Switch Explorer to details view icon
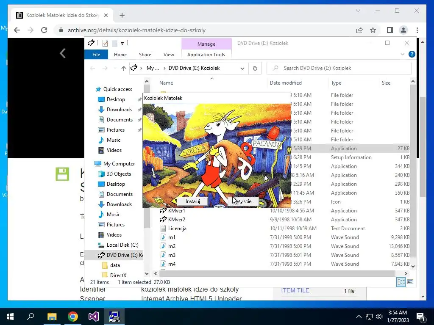The image size is (434, 325). 401,282
